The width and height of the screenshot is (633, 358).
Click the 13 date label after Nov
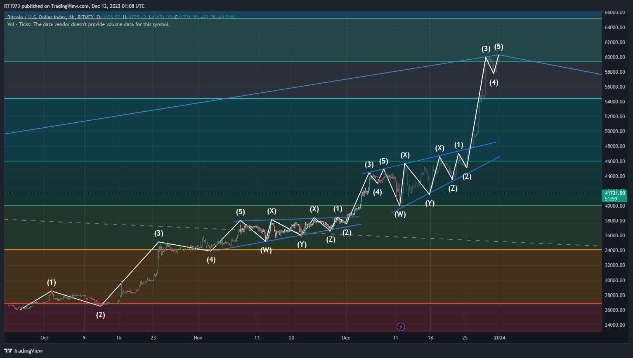pyautogui.click(x=257, y=338)
